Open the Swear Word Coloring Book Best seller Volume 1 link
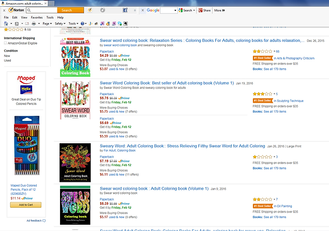This screenshot has height=231, width=329. [x=167, y=83]
